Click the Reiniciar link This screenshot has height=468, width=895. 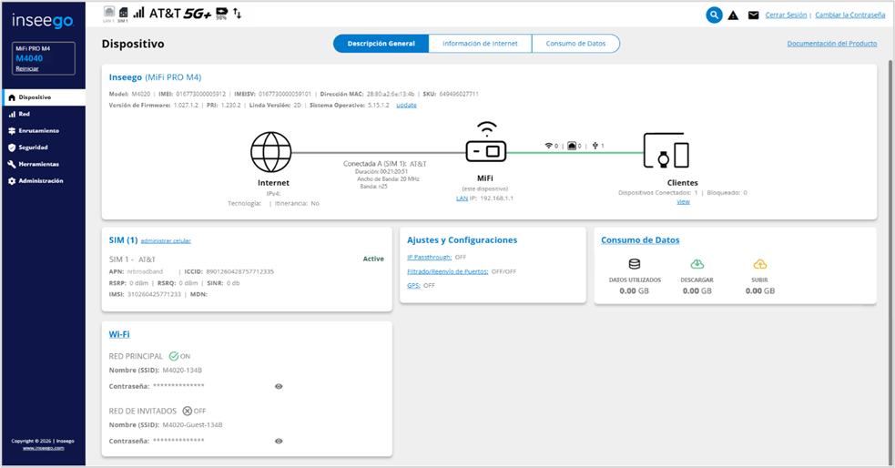pos(27,68)
